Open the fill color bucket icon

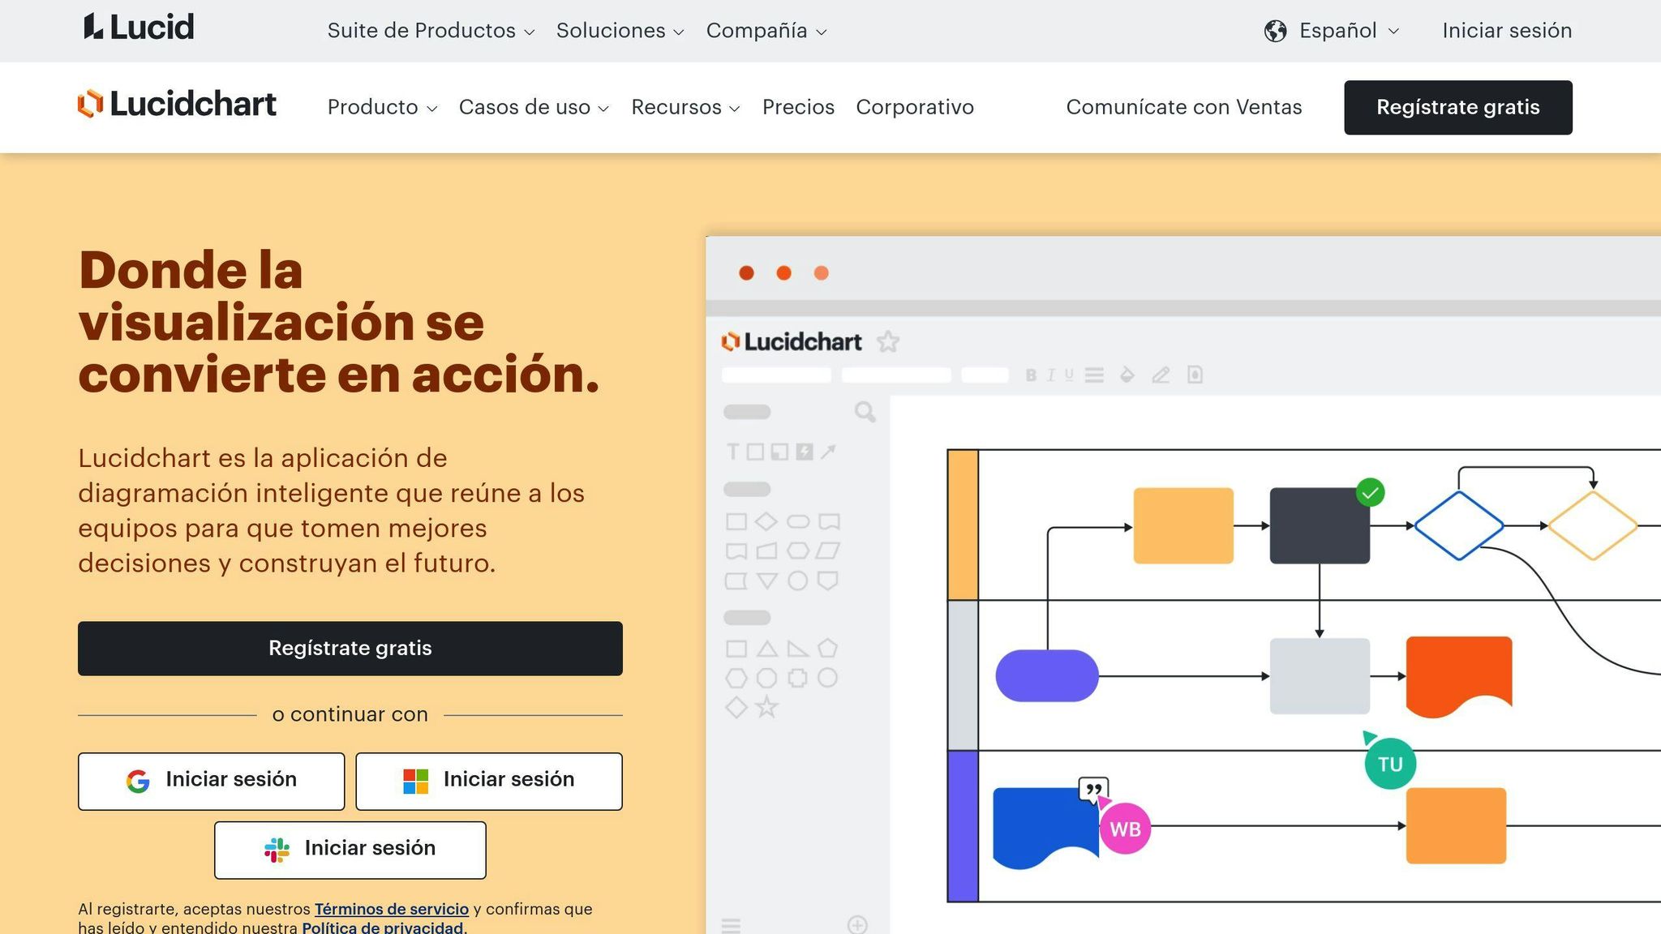[1126, 375]
